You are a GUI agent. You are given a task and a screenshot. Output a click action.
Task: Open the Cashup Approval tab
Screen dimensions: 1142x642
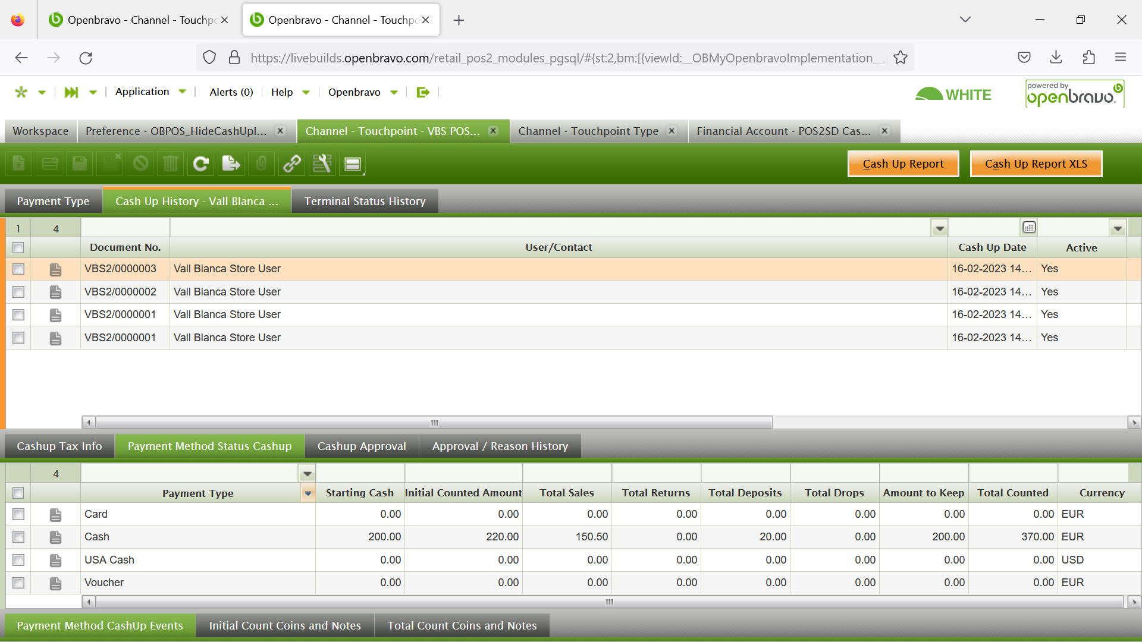pyautogui.click(x=361, y=446)
